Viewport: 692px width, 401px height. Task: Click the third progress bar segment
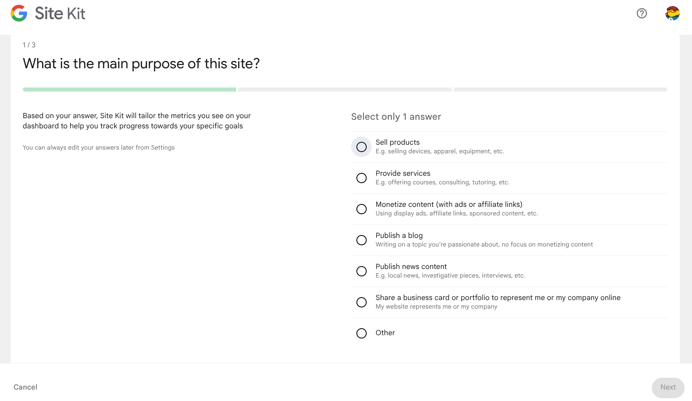(x=560, y=90)
